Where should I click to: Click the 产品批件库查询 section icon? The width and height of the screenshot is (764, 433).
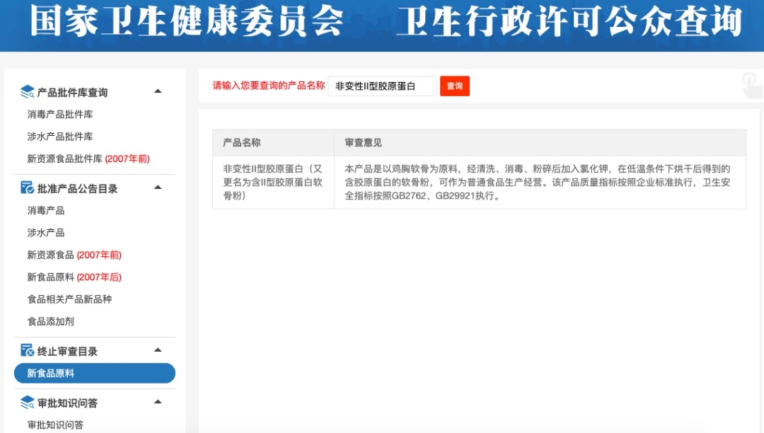coord(28,91)
